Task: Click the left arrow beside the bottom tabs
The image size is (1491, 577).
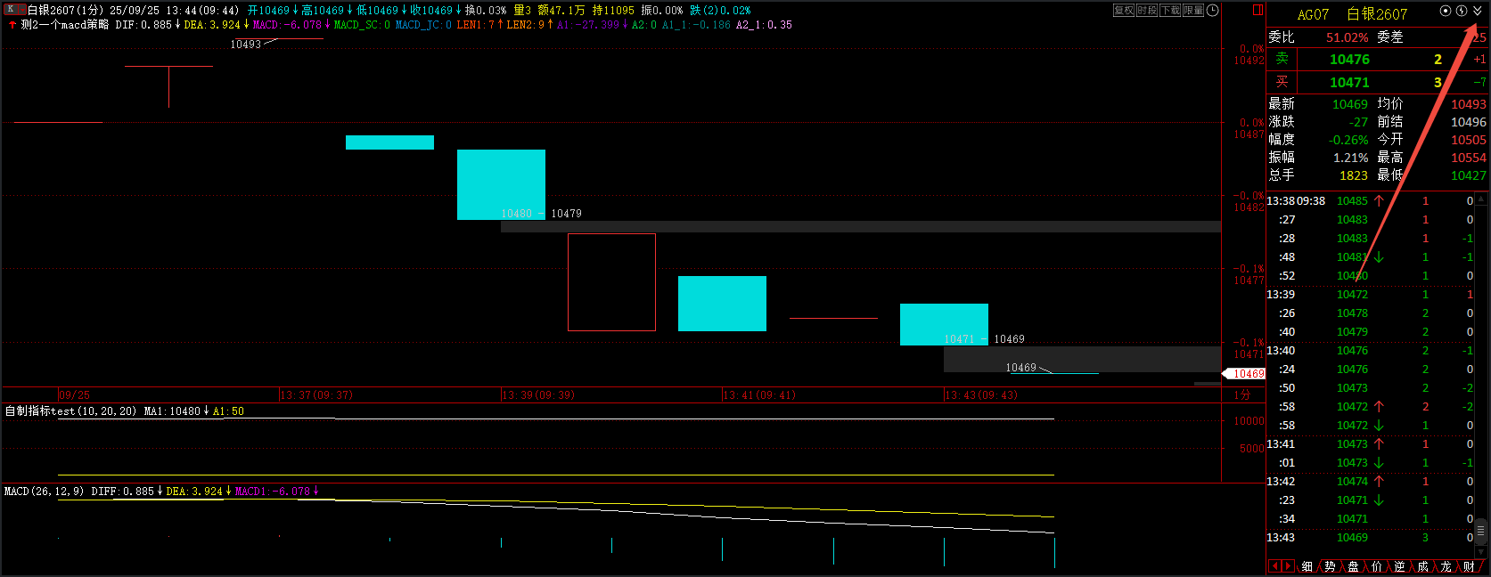Action: point(1275,566)
